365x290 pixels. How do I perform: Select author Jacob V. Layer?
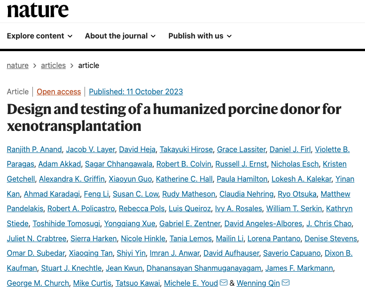[90, 150]
